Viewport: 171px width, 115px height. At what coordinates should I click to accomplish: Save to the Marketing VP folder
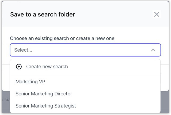click(30, 82)
